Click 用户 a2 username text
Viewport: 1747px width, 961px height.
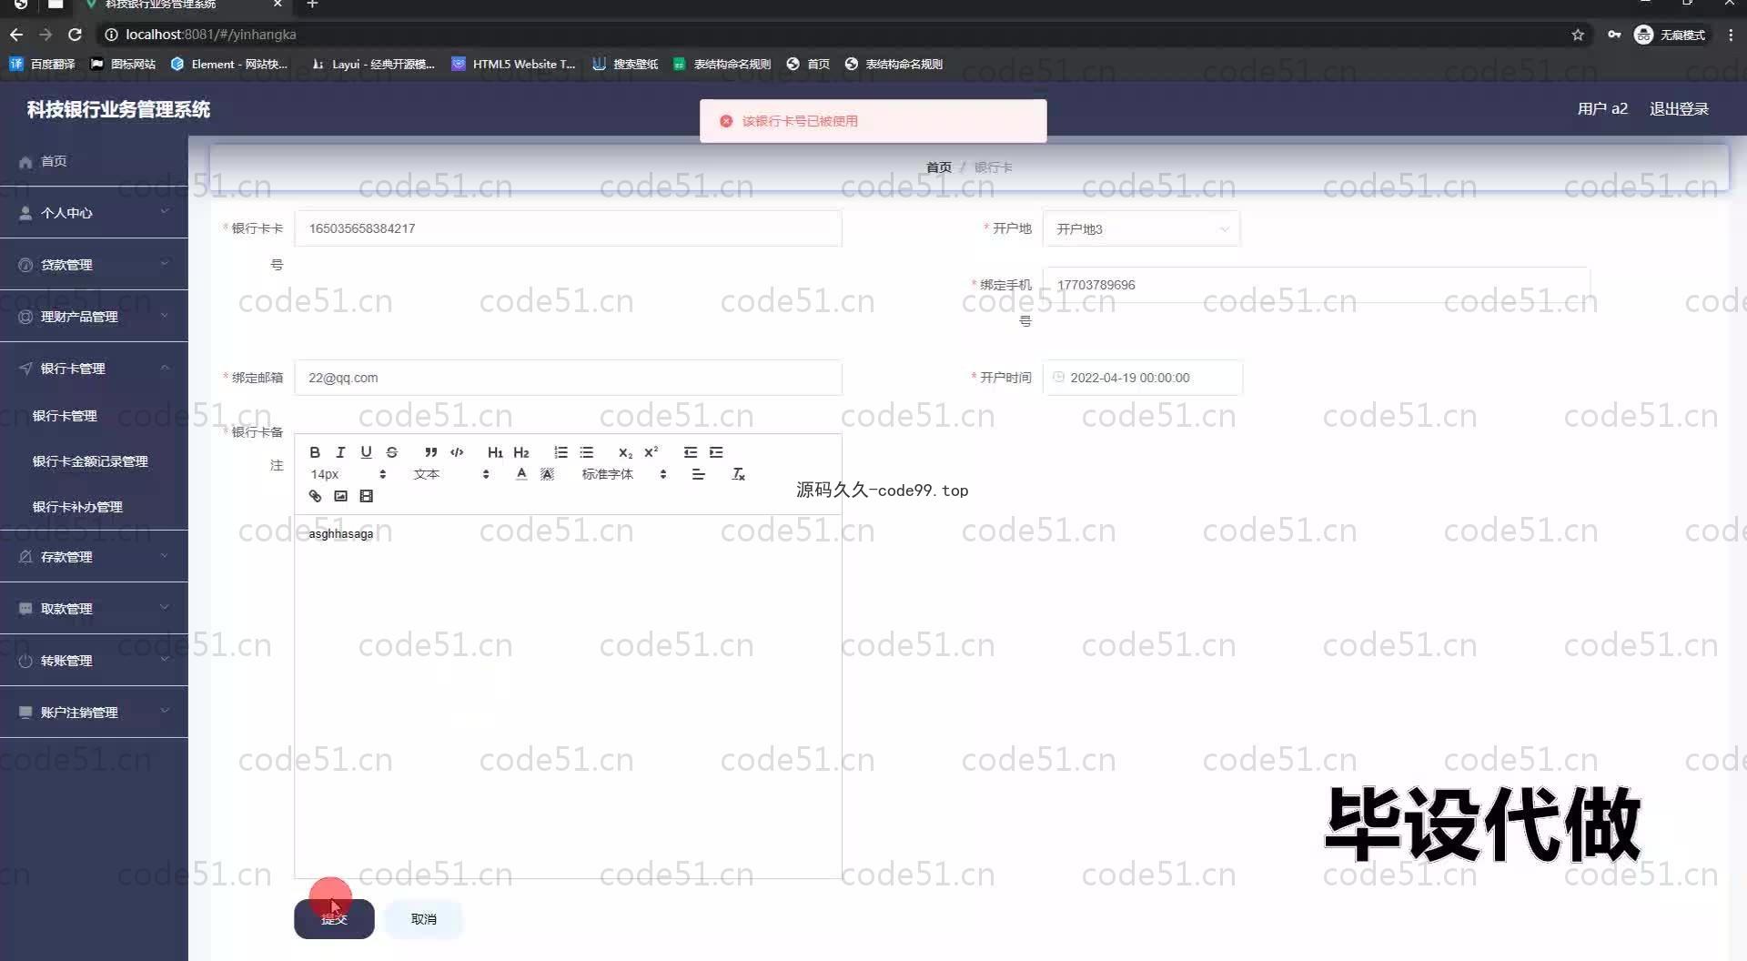coord(1601,109)
